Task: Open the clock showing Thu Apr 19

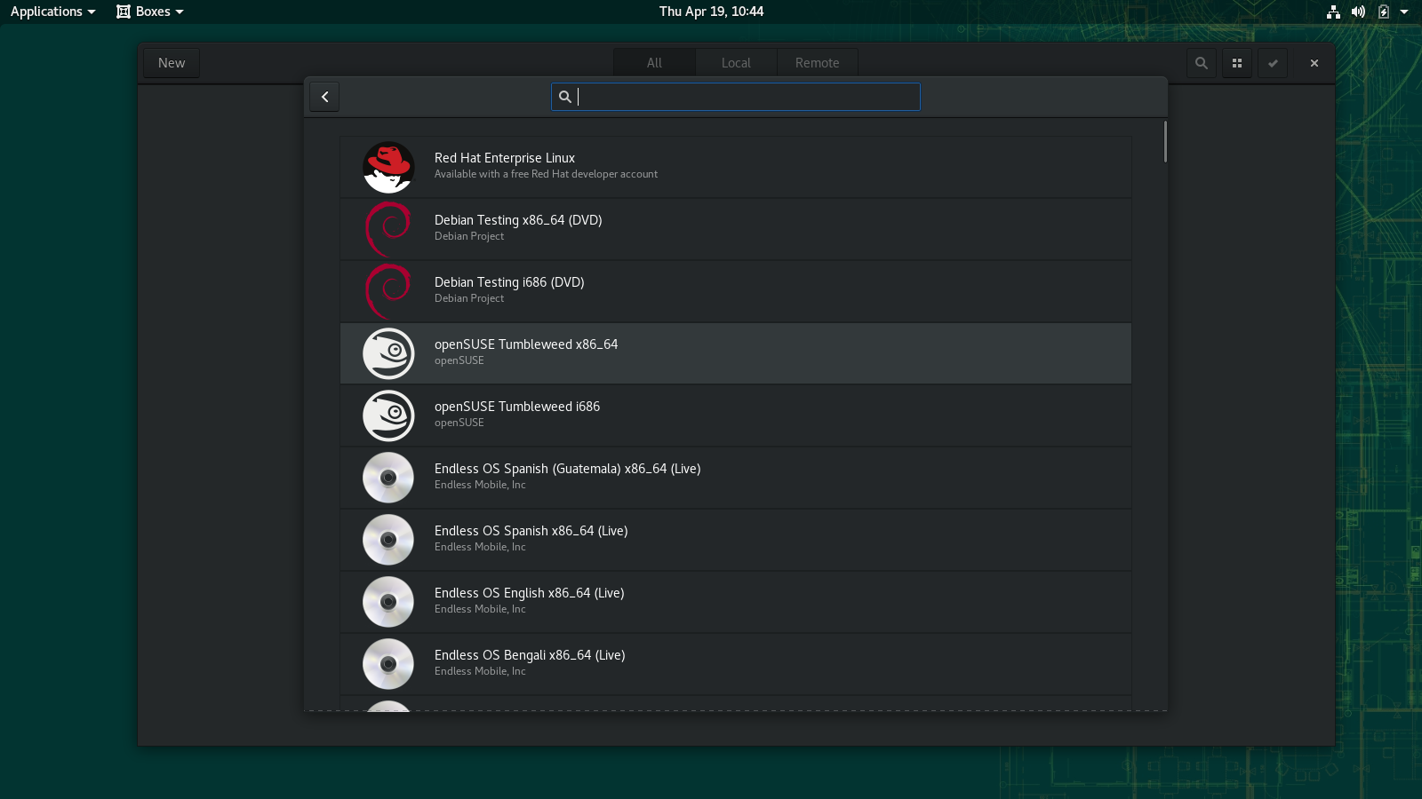Action: [711, 12]
